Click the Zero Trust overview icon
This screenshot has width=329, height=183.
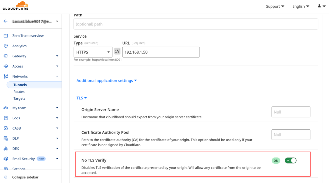tap(6, 36)
